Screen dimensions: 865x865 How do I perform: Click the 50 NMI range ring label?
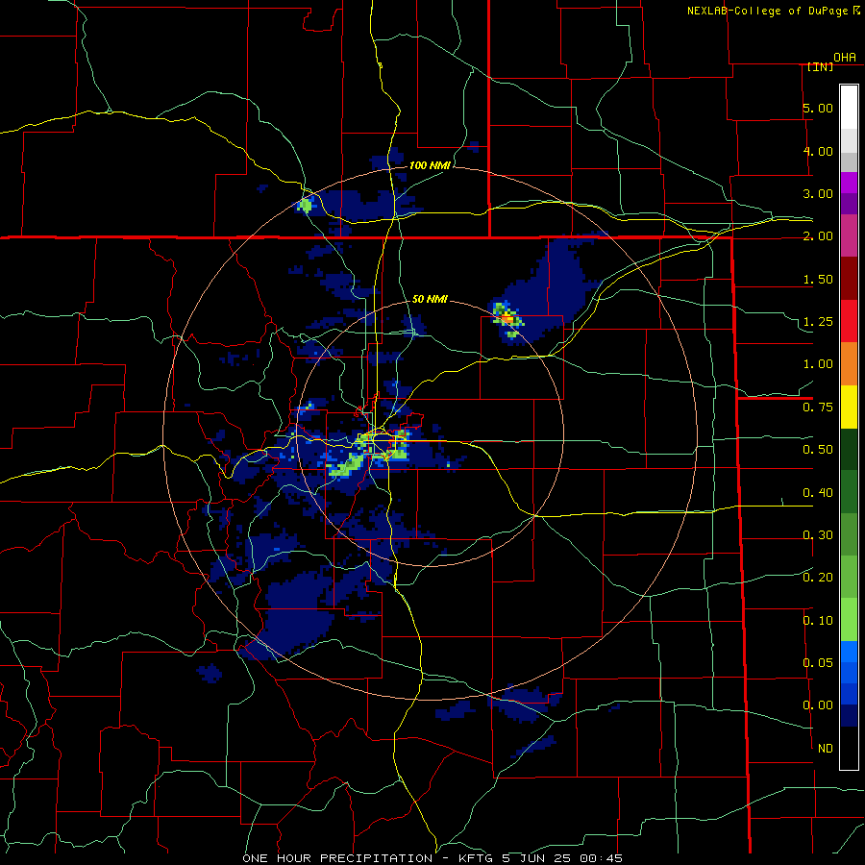430,299
